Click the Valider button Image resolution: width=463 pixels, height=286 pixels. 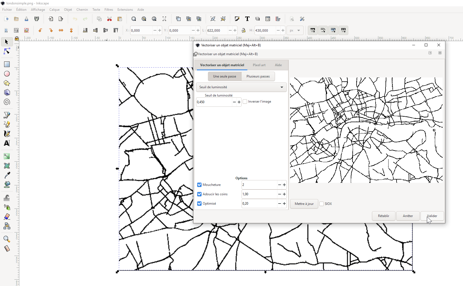432,216
